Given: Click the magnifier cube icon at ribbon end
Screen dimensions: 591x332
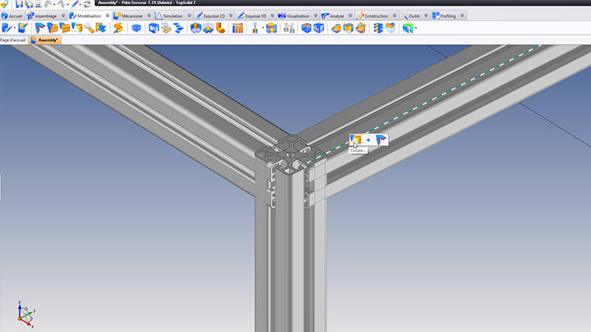Looking at the screenshot, I should [x=407, y=28].
